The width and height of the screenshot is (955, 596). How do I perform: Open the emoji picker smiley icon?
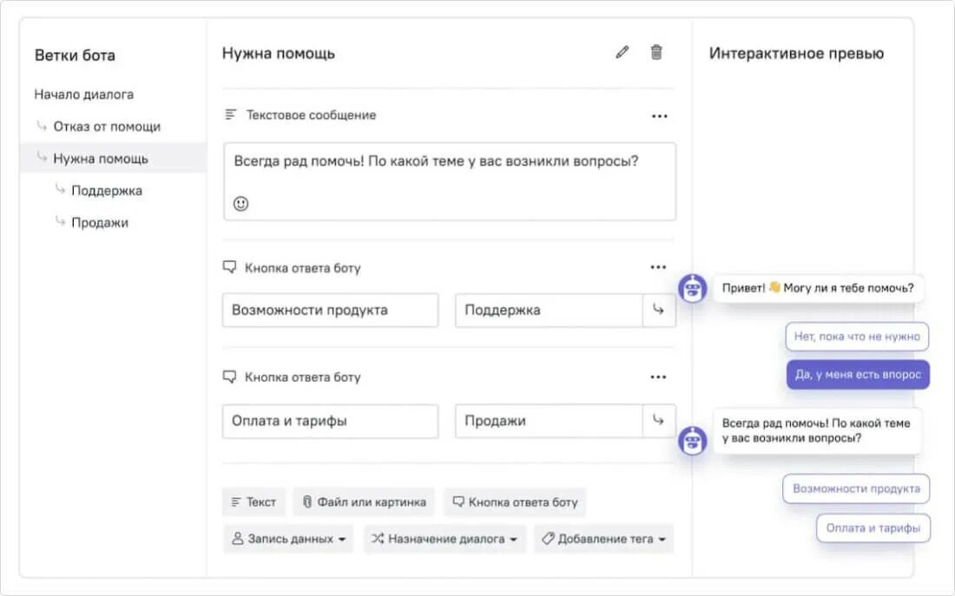tap(241, 204)
